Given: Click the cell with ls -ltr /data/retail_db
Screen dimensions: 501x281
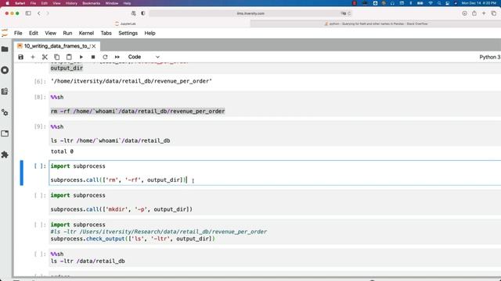Looking at the screenshot, I should pos(275,258).
